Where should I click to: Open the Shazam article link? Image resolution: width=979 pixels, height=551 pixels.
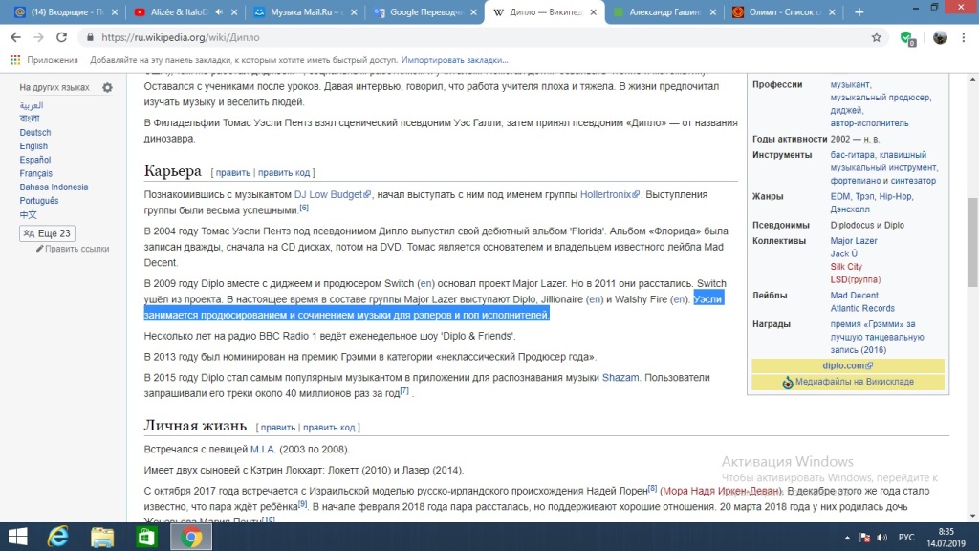pyautogui.click(x=620, y=377)
